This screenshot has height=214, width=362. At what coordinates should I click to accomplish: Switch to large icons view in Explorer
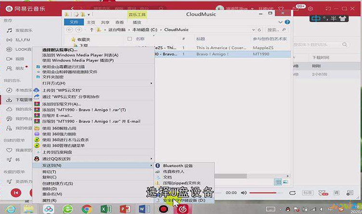(285, 182)
